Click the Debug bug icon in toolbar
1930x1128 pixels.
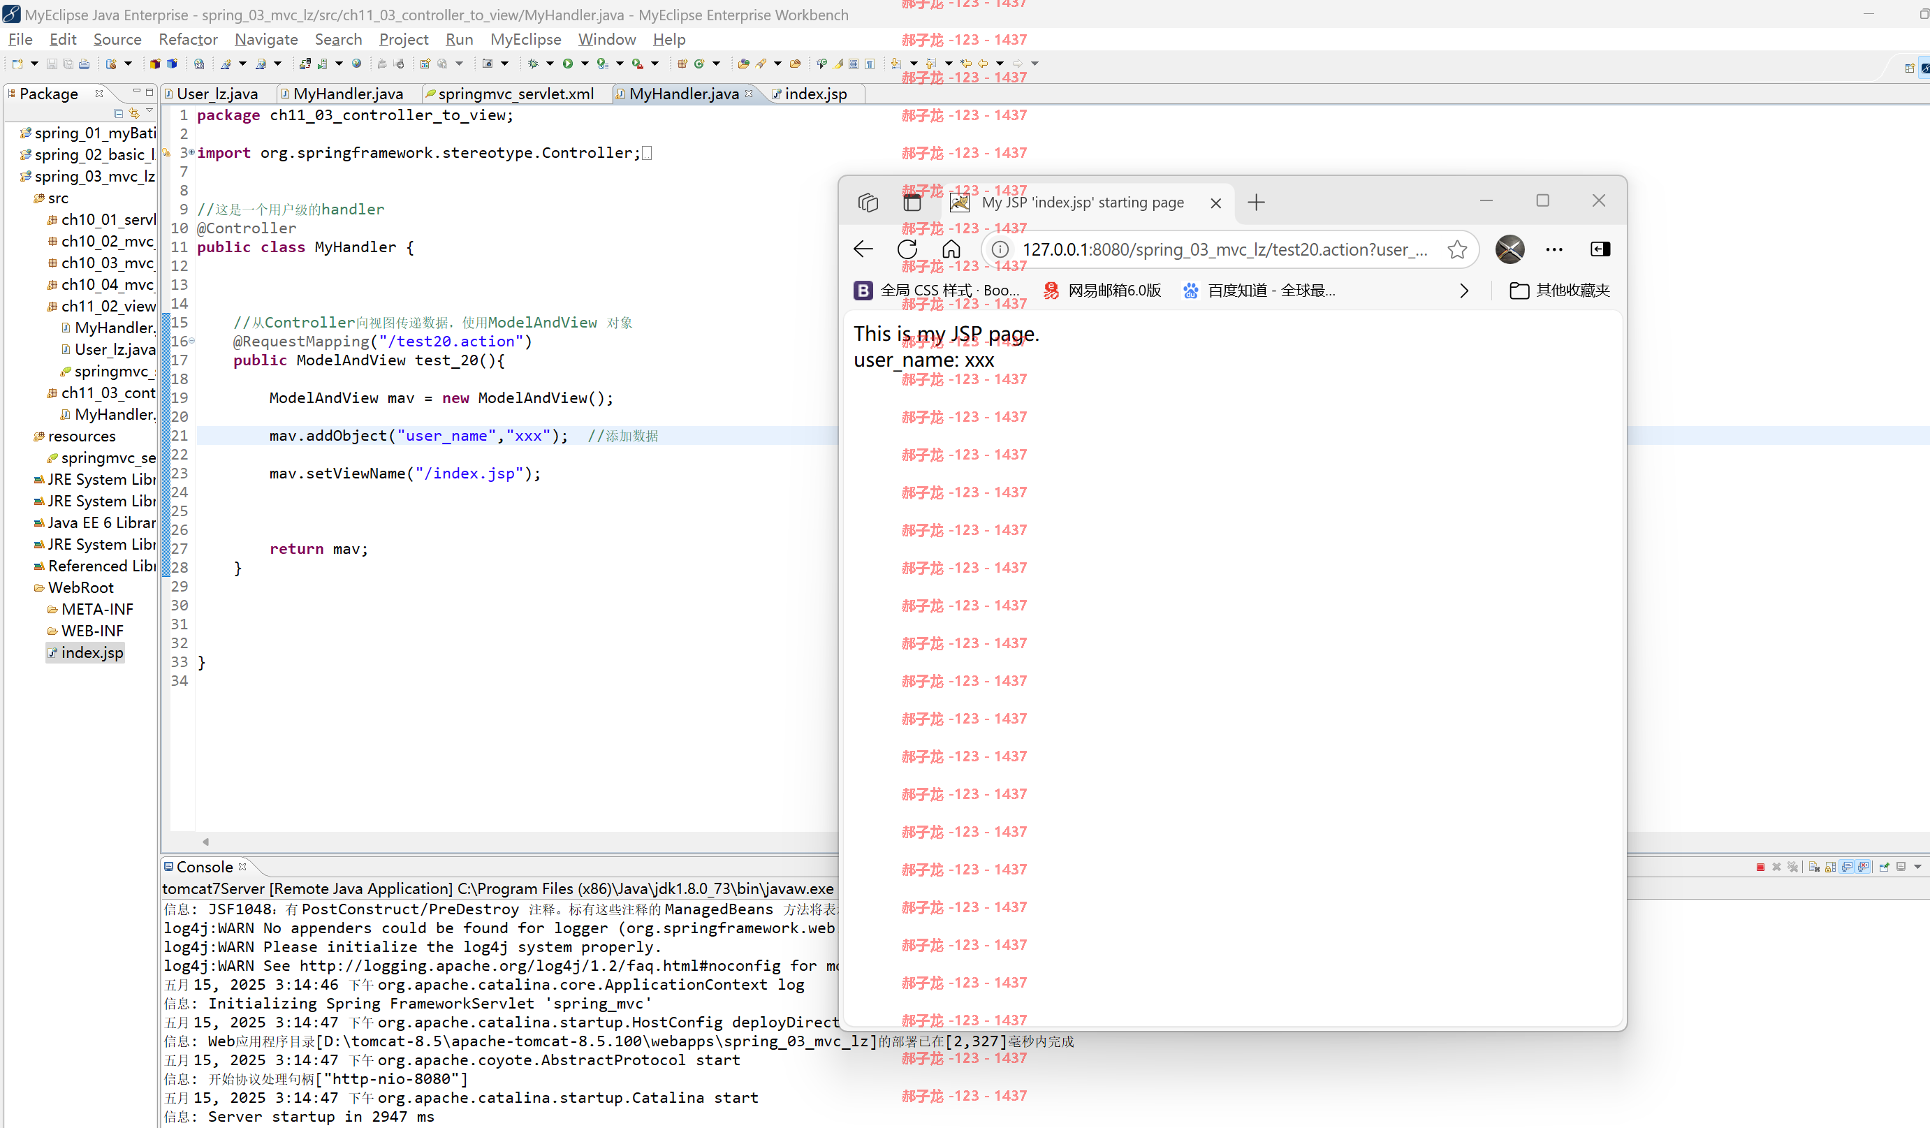point(533,64)
